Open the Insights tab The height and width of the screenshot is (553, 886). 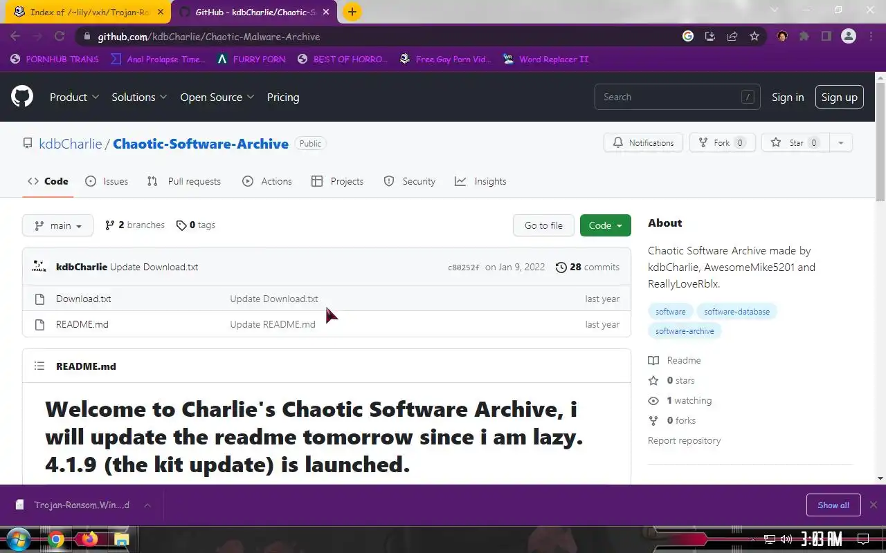click(x=480, y=181)
